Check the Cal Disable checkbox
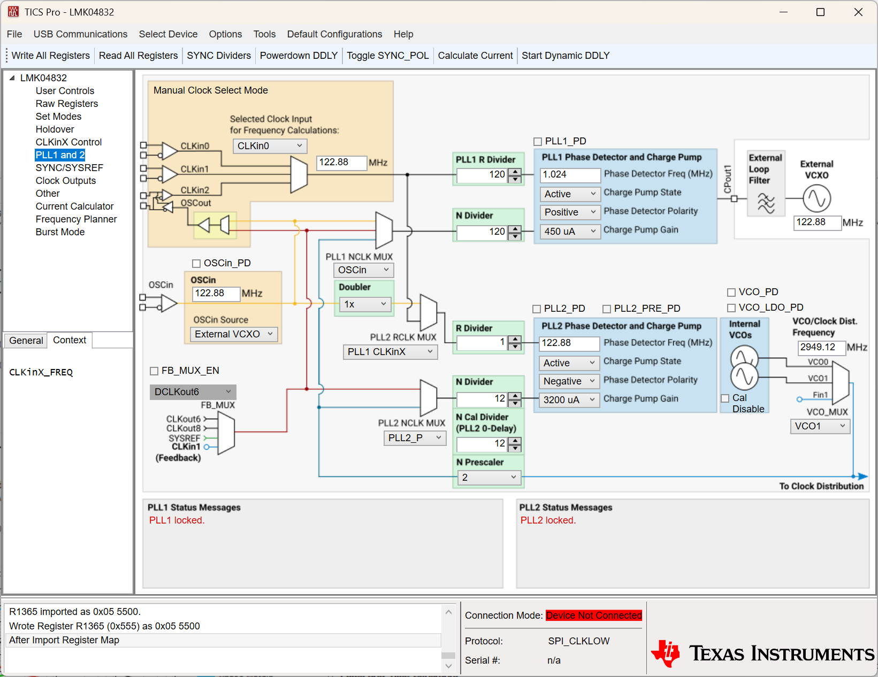The image size is (878, 677). (725, 398)
